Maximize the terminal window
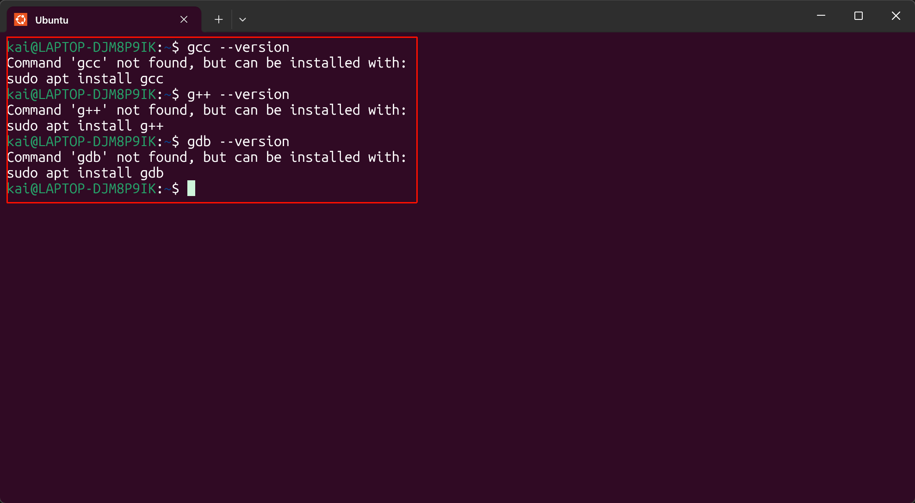915x503 pixels. [859, 16]
